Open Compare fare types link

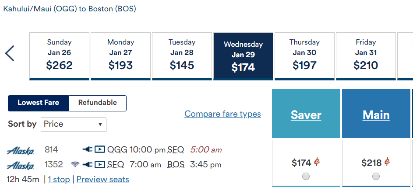222,114
